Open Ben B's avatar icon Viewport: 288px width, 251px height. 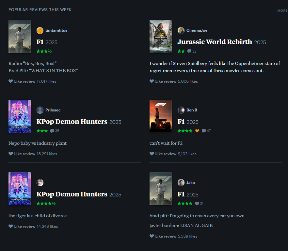(x=181, y=110)
